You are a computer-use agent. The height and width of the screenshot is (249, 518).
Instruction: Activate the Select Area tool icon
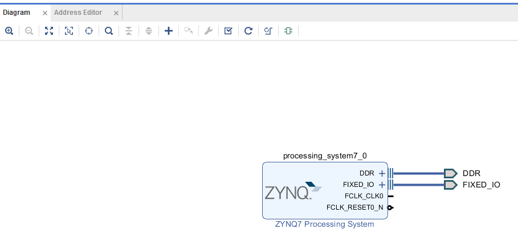pyautogui.click(x=69, y=31)
